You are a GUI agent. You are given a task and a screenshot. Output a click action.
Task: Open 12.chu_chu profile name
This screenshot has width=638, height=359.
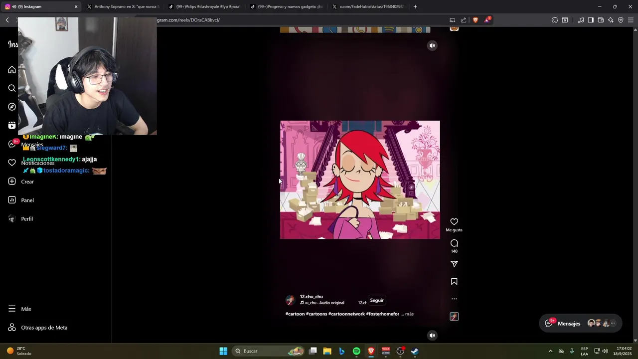tap(311, 297)
